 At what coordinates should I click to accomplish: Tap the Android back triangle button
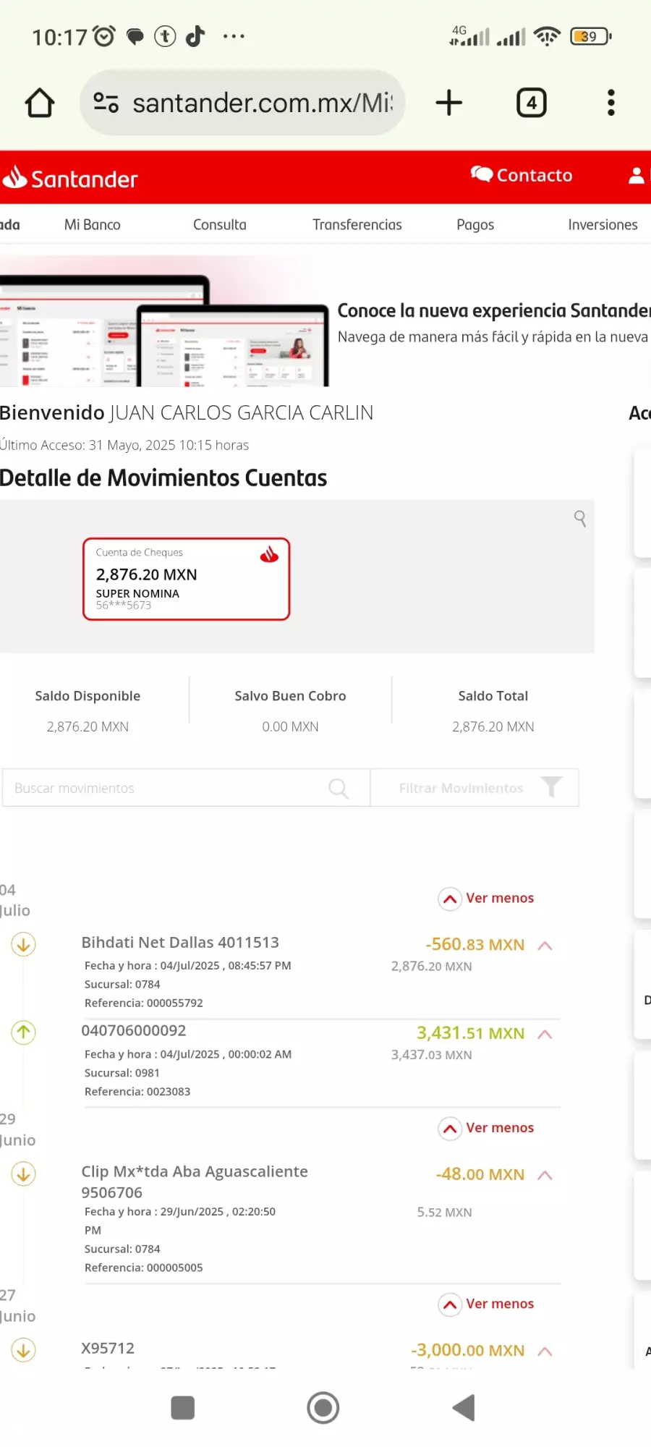coord(464,1408)
